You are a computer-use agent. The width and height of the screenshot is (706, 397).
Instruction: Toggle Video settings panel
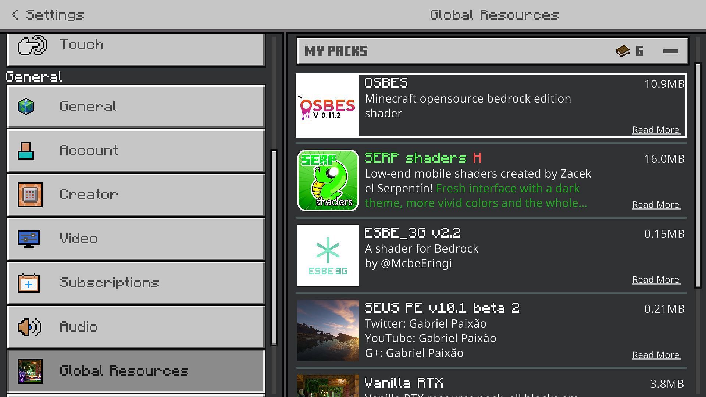point(135,238)
